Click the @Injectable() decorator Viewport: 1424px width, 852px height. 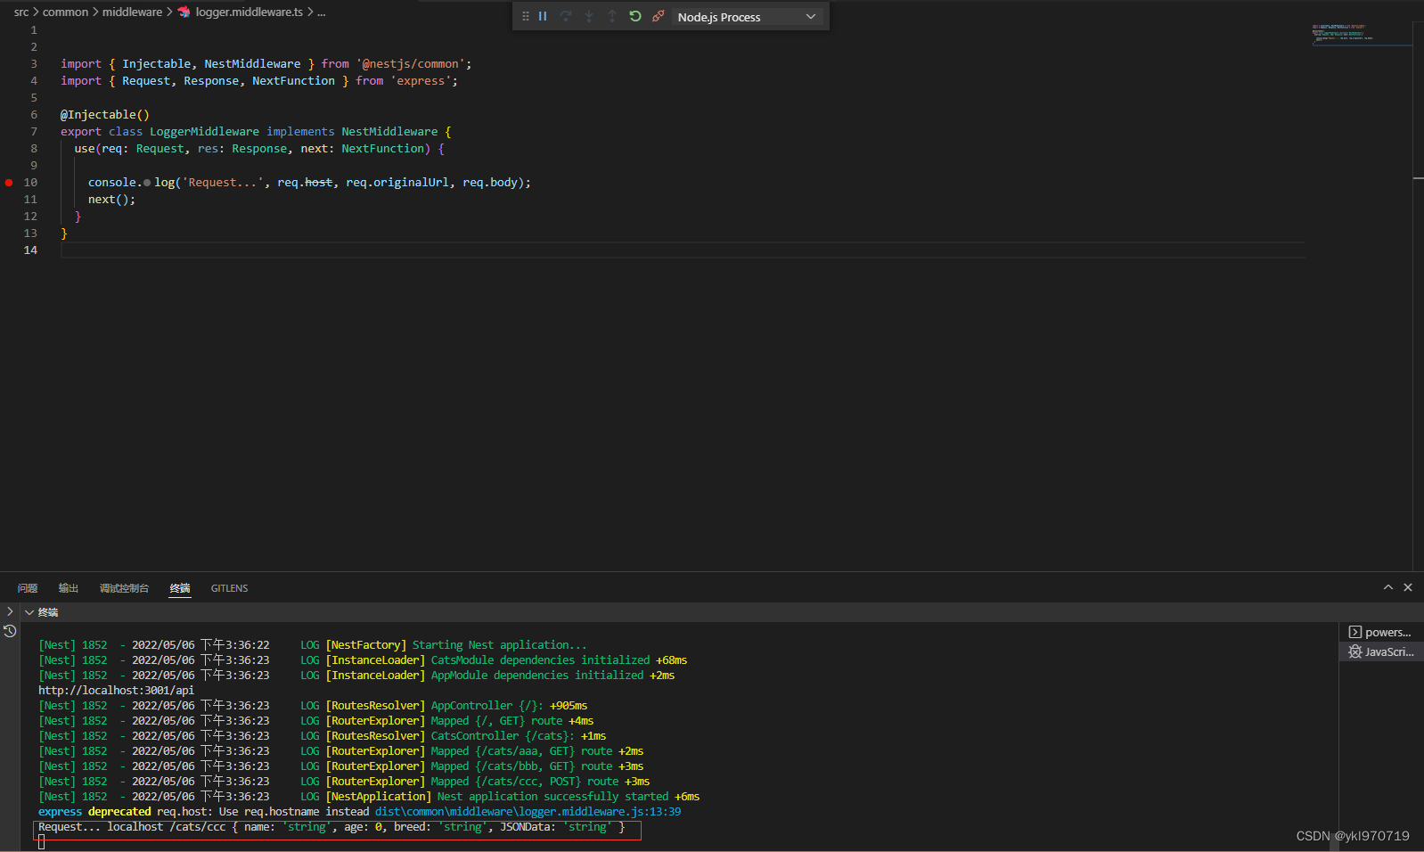pyautogui.click(x=105, y=115)
